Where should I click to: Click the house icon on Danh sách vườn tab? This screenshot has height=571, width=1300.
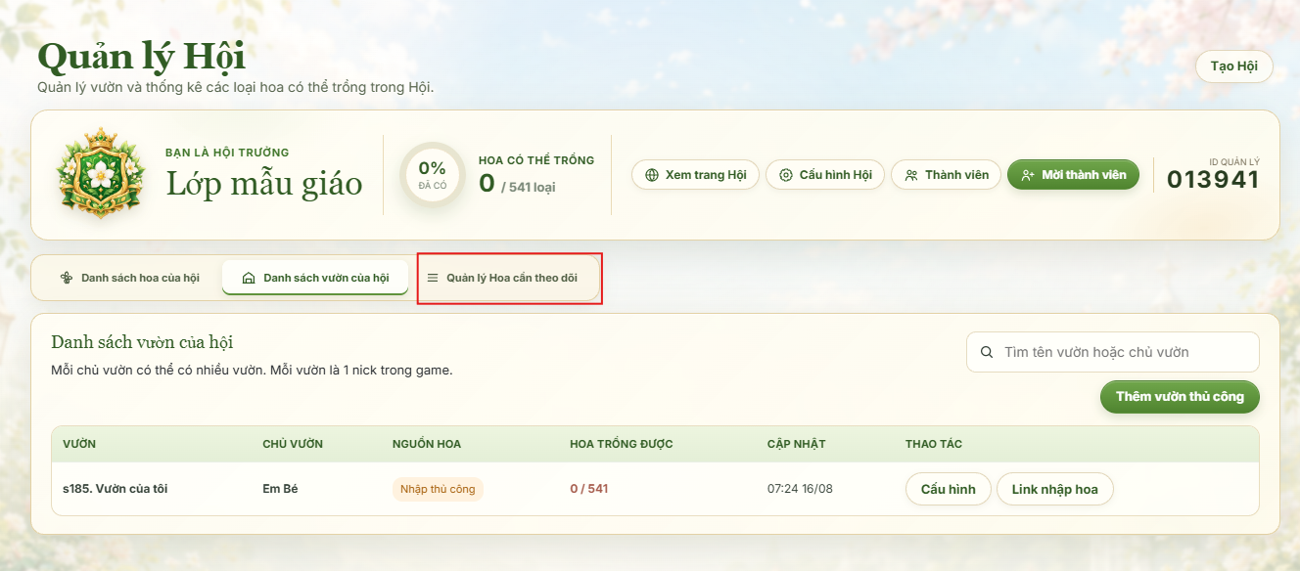click(x=249, y=278)
